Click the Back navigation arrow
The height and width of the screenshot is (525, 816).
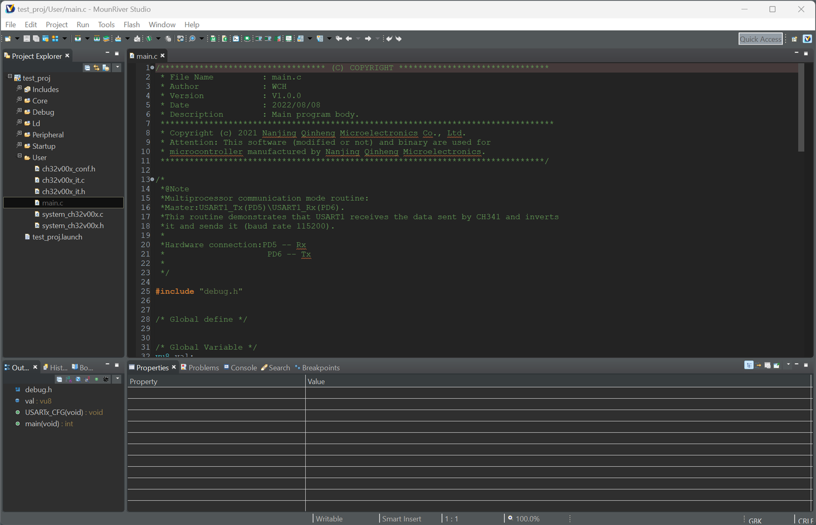point(349,39)
